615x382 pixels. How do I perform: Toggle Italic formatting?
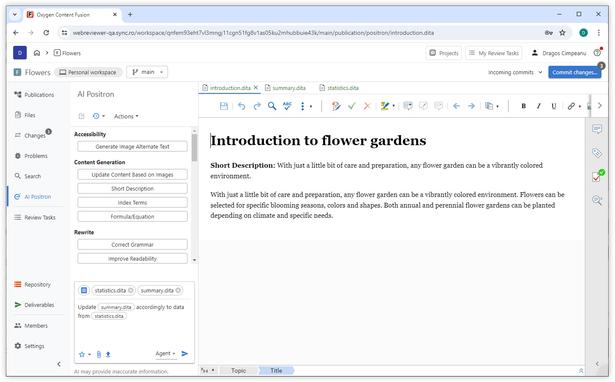click(539, 106)
